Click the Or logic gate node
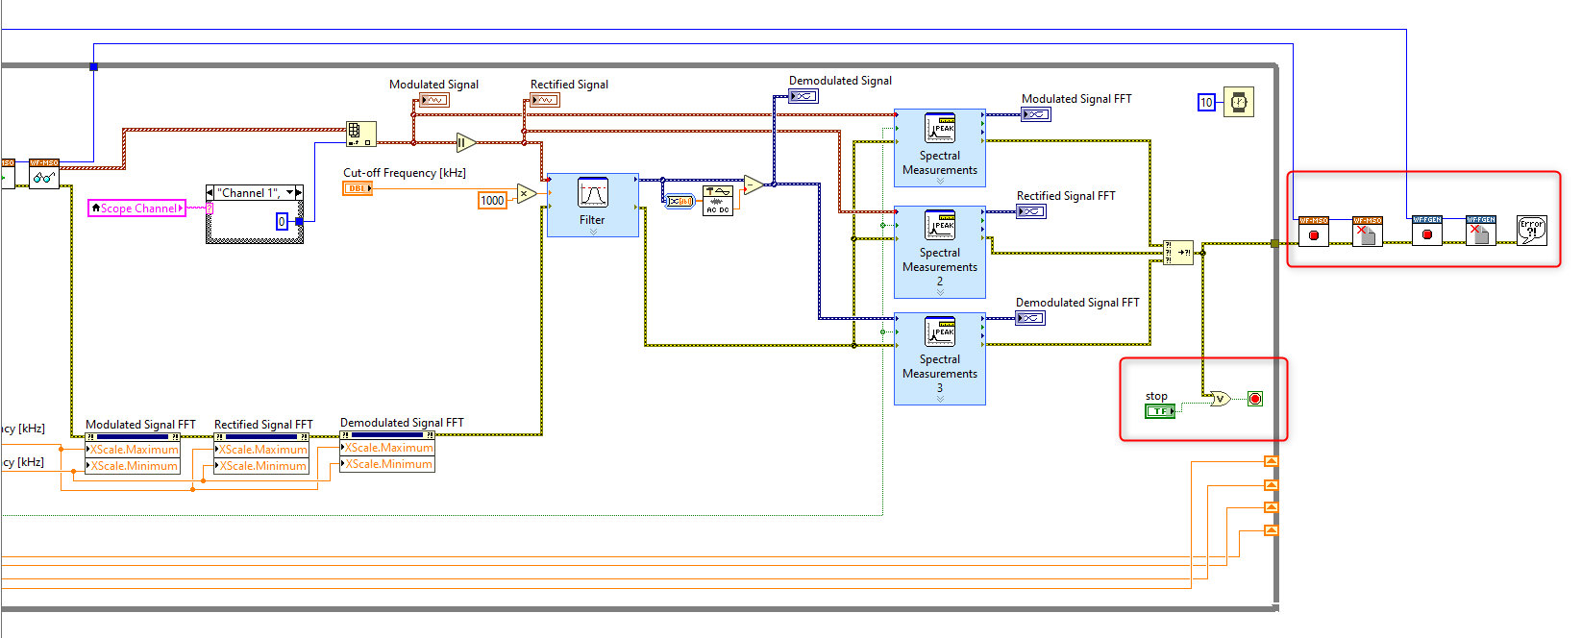This screenshot has width=1582, height=638. coord(1221,399)
